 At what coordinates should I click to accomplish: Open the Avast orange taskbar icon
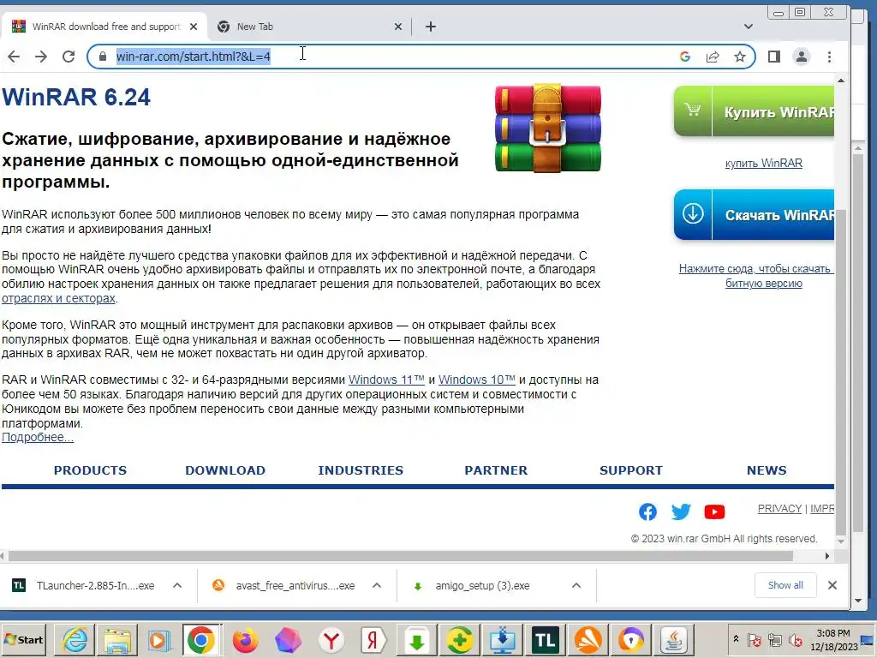pos(588,639)
